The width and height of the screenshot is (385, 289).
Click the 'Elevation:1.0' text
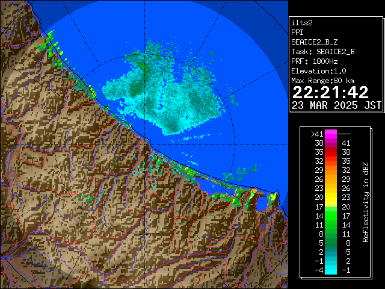click(319, 71)
